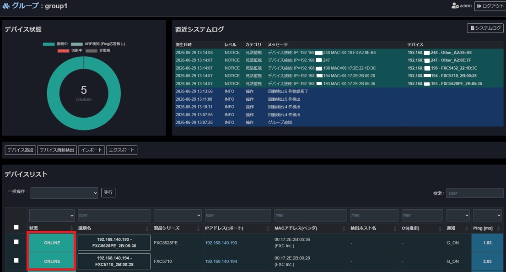Sort by 通知 column arrows
The height and width of the screenshot is (272, 506).
pyautogui.click(x=466, y=228)
